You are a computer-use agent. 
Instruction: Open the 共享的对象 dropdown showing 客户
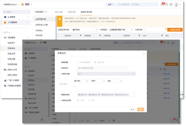[x=106, y=74]
